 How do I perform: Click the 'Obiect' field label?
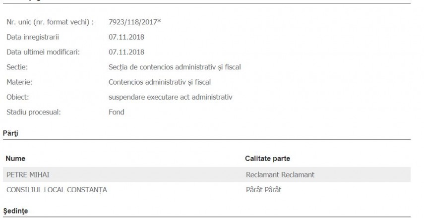(x=18, y=97)
